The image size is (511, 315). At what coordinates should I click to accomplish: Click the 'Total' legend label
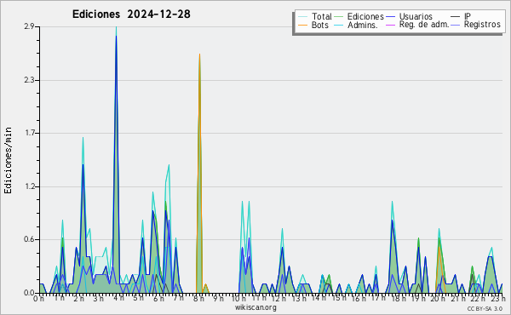tap(322, 16)
